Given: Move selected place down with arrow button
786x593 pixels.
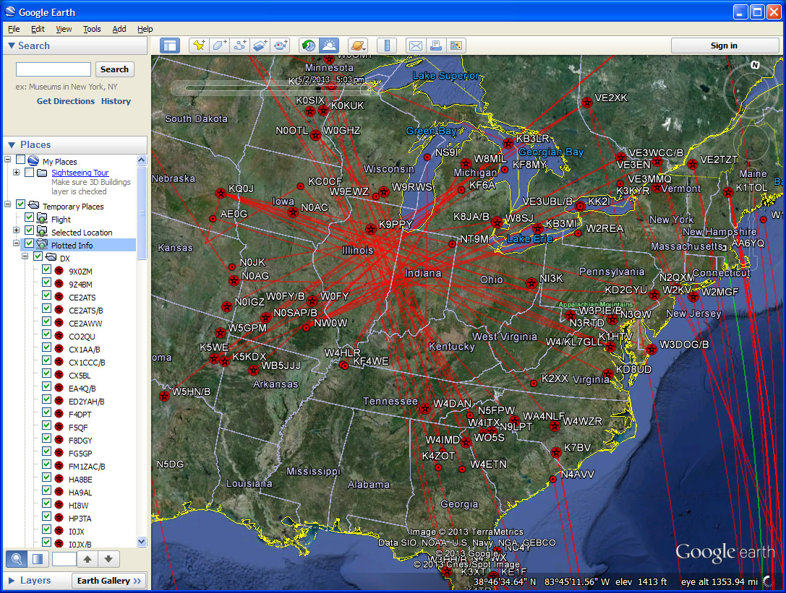Looking at the screenshot, I should [108, 558].
